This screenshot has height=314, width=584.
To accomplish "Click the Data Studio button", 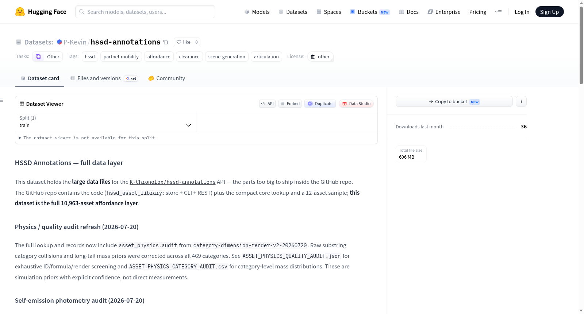I will [356, 104].
